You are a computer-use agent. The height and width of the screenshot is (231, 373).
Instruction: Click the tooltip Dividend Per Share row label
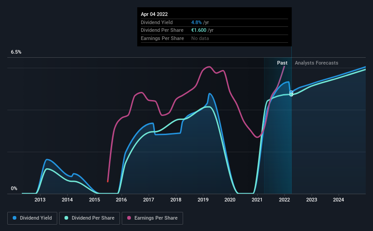click(162, 30)
